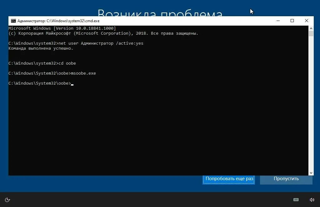Close the Администратор cmd.exe window
The image size is (320, 207).
[x=306, y=21]
